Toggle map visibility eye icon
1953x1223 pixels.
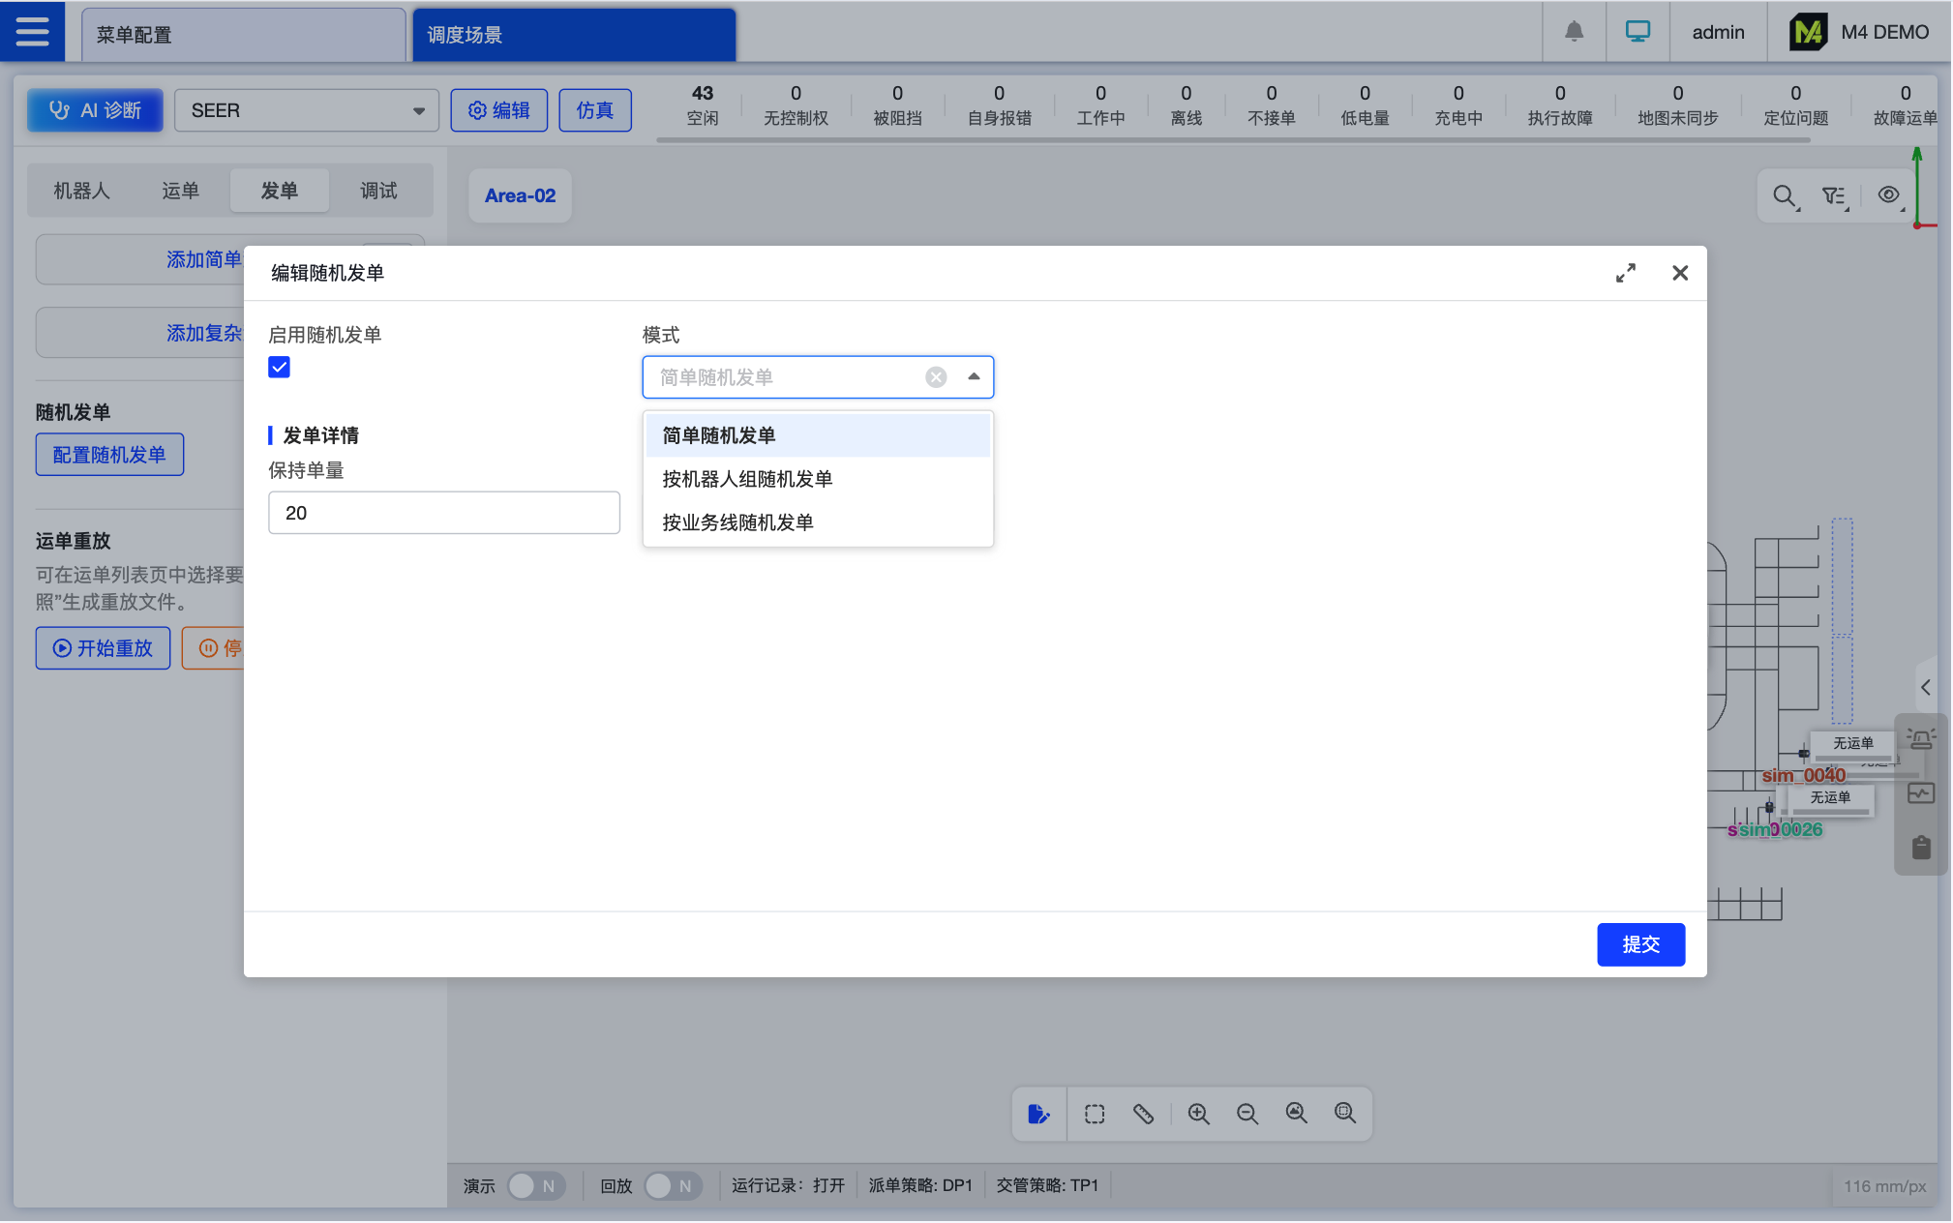point(1888,195)
